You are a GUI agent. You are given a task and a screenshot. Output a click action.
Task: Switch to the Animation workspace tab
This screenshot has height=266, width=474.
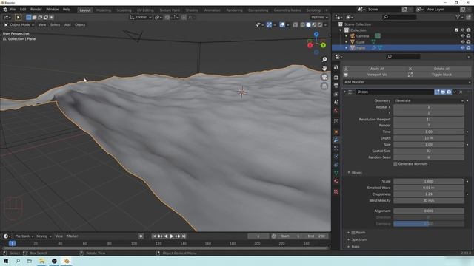coord(213,10)
